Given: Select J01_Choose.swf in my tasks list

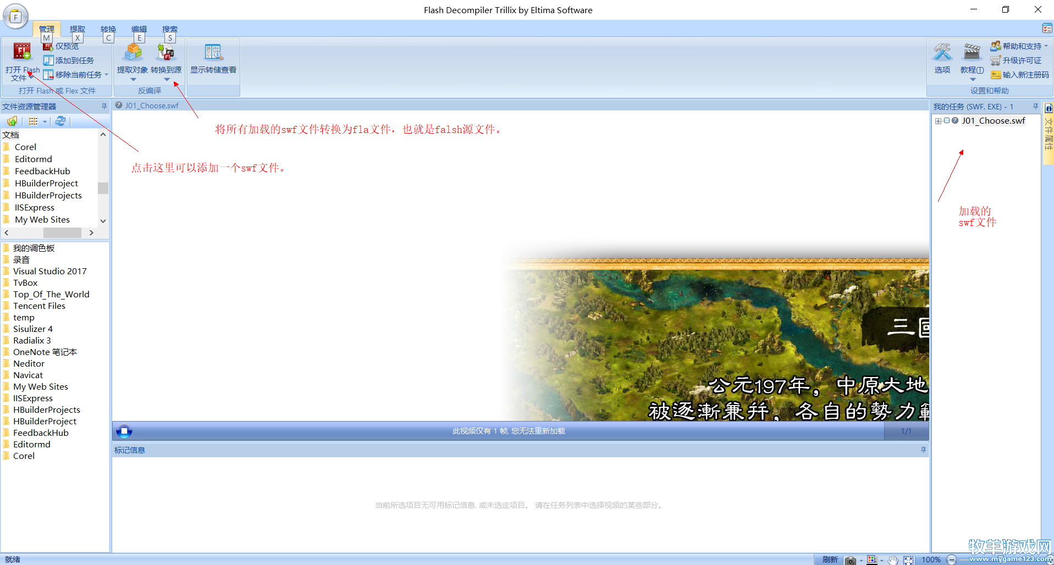Looking at the screenshot, I should (x=994, y=121).
